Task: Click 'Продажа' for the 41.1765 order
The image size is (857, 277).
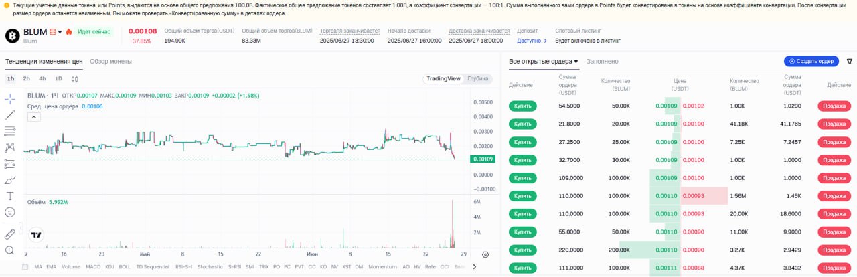Action: coord(834,124)
